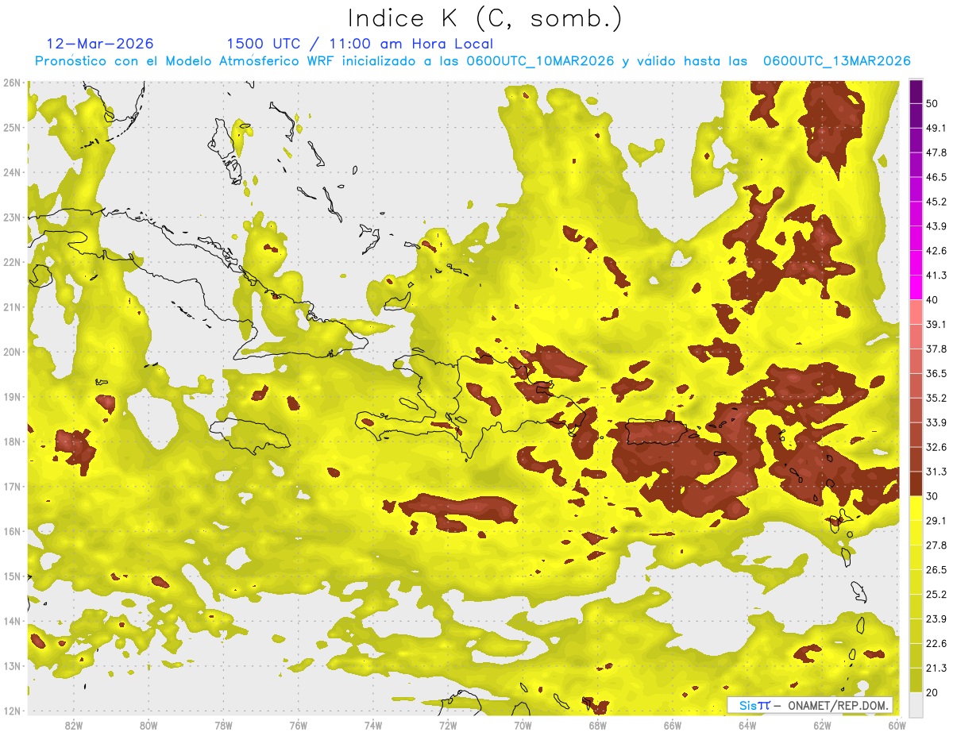Click the '29.1' color scale label
Screen dimensions: 953x736
936,521
